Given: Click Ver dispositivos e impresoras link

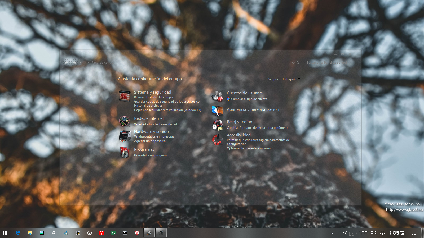Looking at the screenshot, I should pyautogui.click(x=154, y=136).
